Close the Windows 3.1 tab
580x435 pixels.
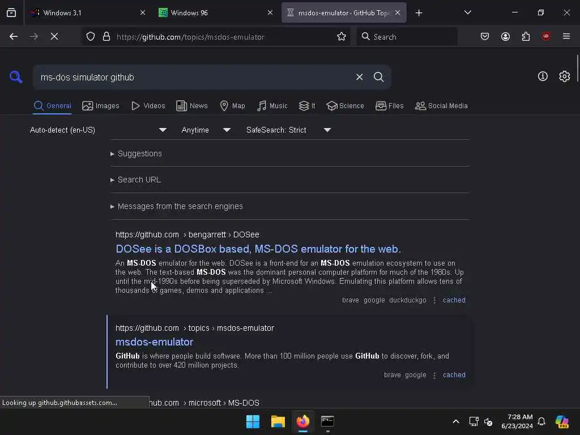point(143,12)
